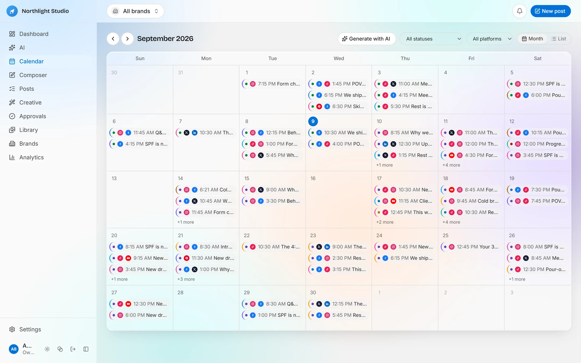Go to previous month arrow
The width and height of the screenshot is (581, 363).
(113, 39)
